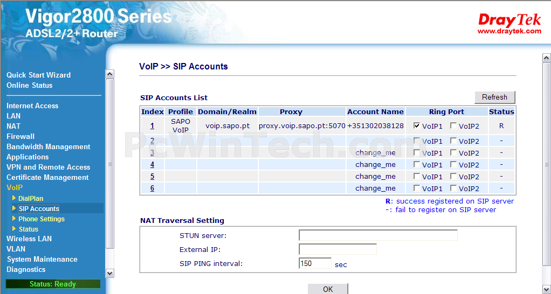This screenshot has width=551, height=294.
Task: Focus the STUN server field
Action: pos(378,235)
